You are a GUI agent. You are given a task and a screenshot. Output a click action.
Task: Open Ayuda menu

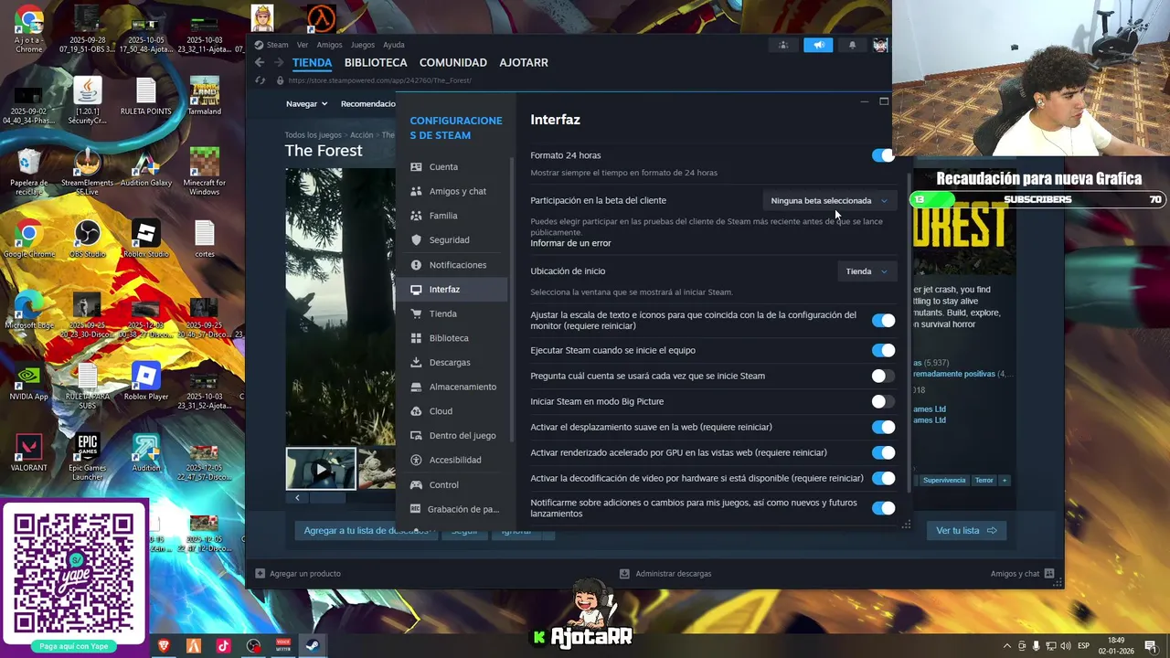pos(394,45)
